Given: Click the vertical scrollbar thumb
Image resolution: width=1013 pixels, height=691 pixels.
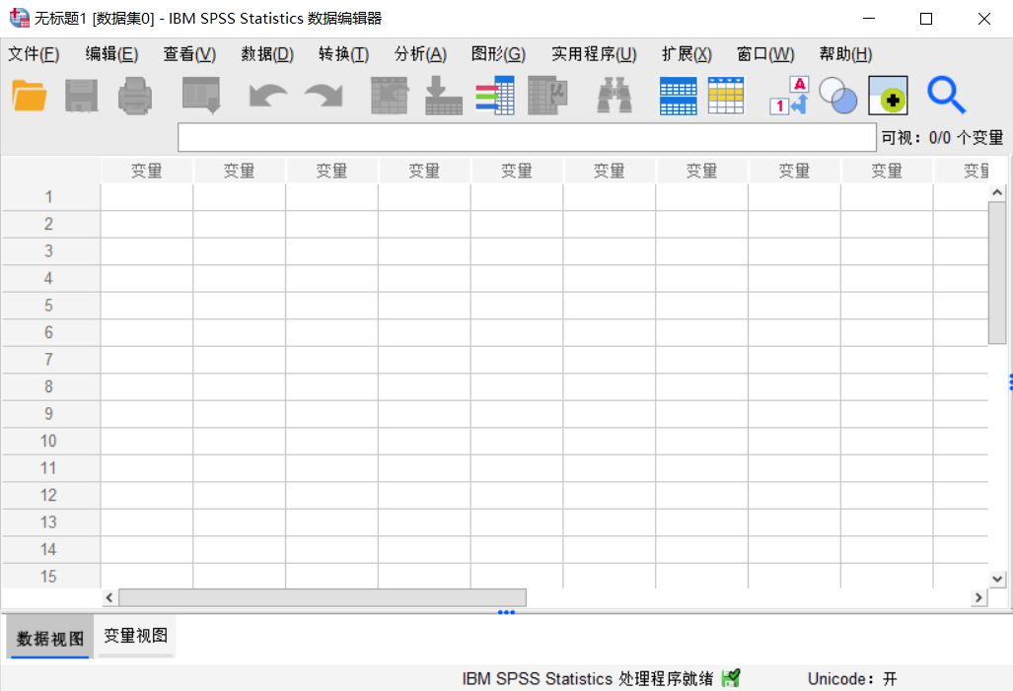Looking at the screenshot, I should pyautogui.click(x=997, y=272).
